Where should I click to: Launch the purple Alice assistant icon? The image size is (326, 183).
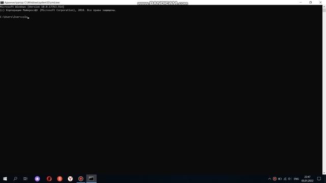[37, 178]
